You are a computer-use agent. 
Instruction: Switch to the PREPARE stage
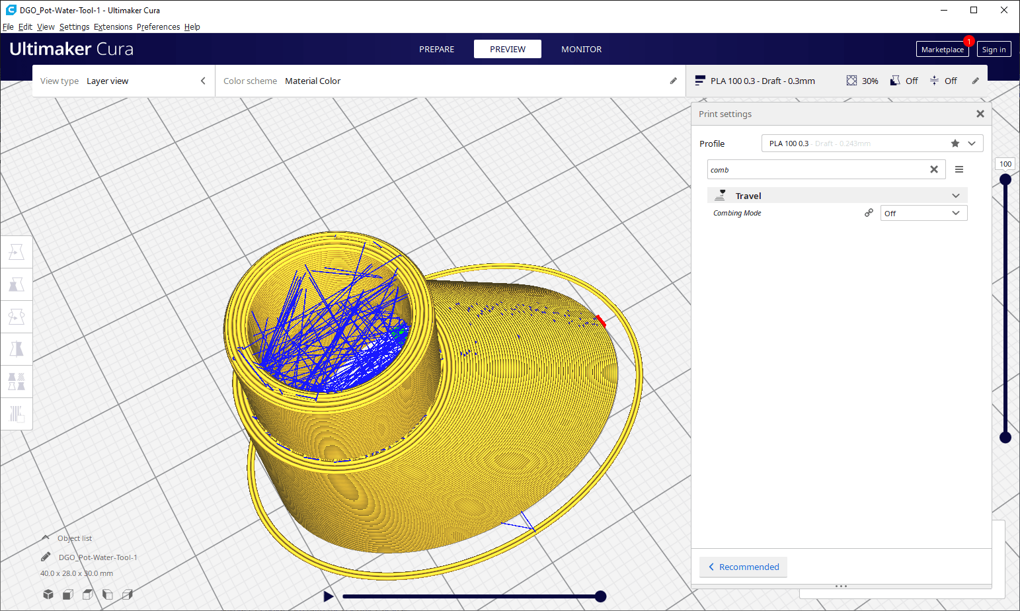(x=436, y=49)
